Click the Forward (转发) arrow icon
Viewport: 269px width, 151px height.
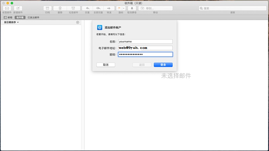point(109,8)
